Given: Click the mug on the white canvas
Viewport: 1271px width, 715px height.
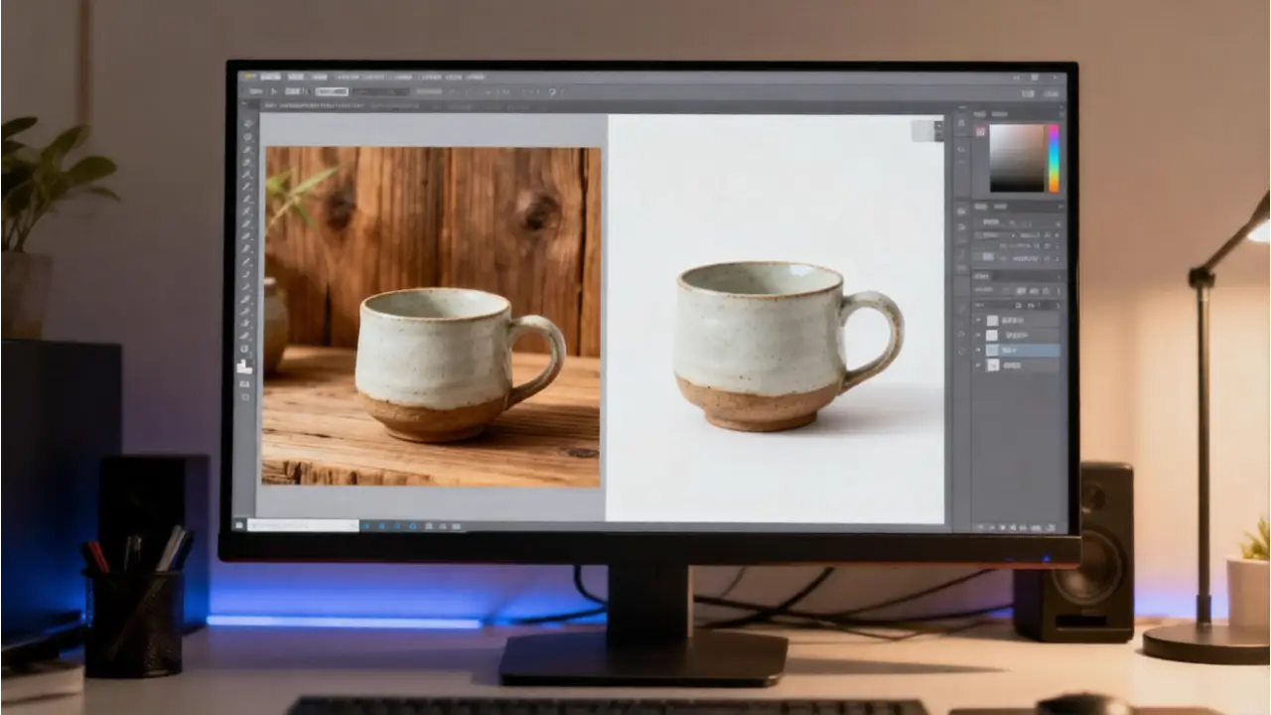Looking at the screenshot, I should click(789, 346).
